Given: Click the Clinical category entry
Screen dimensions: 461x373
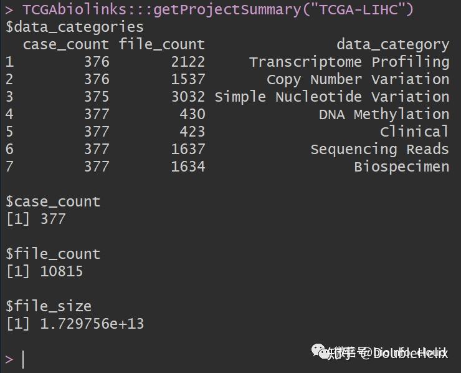Looking at the screenshot, I should click(414, 132).
